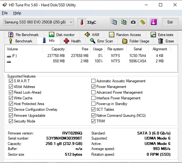
Task: Toggle the 48-bit Address checkbox
Action: click(x=11, y=86)
